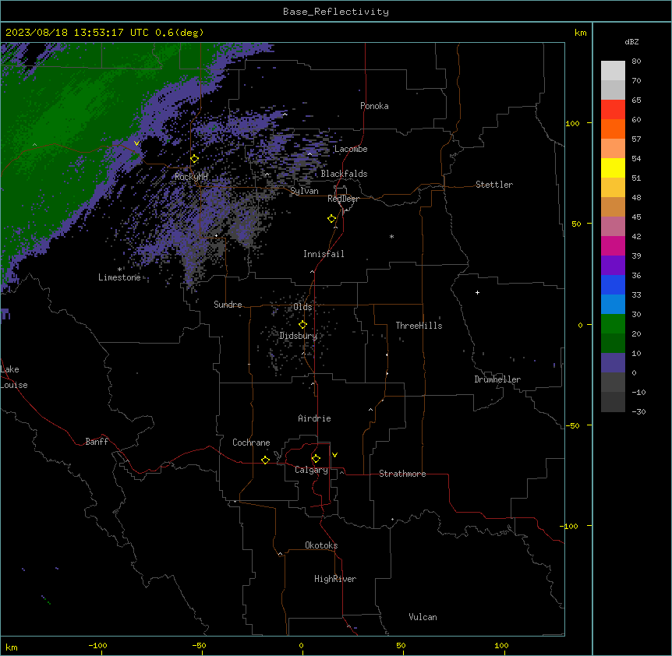672x656 pixels.
Task: Select the bright yellow 54-51 dBZ swatch
Action: pyautogui.click(x=613, y=168)
